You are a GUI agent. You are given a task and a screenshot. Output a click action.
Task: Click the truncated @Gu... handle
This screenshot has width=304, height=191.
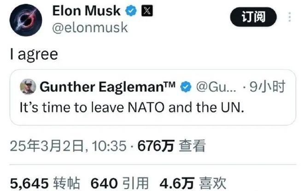pos(217,86)
